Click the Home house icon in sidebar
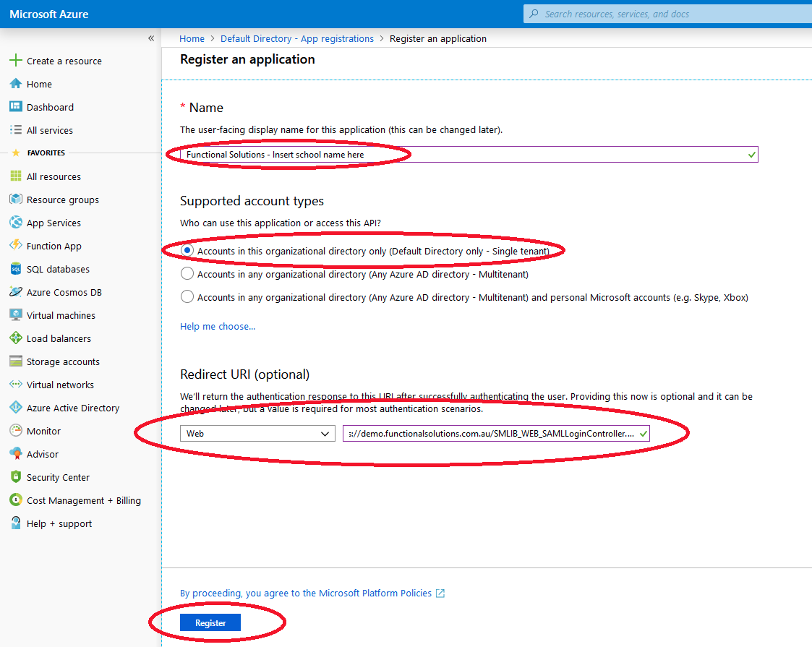Image resolution: width=812 pixels, height=647 pixels. [x=16, y=83]
